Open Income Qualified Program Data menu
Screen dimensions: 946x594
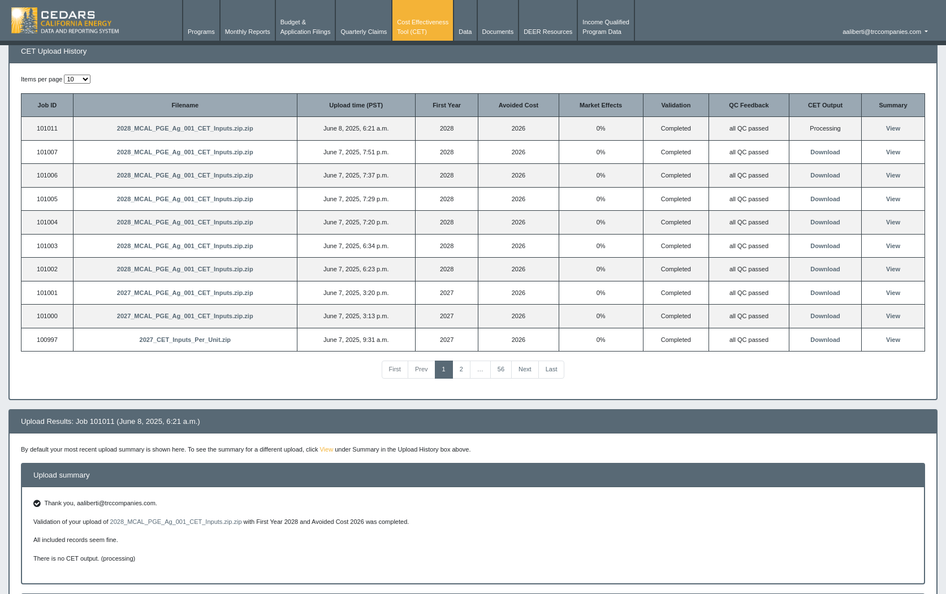tap(605, 27)
